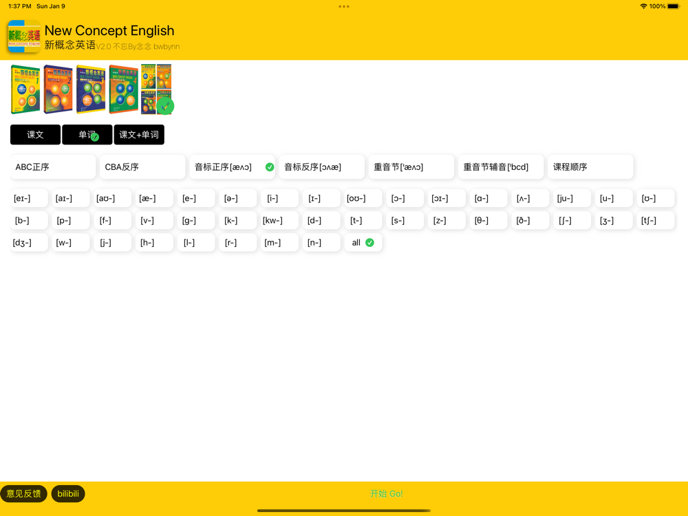Filter by phonetic [ʊ-]
The height and width of the screenshot is (516, 688).
tap(656, 198)
